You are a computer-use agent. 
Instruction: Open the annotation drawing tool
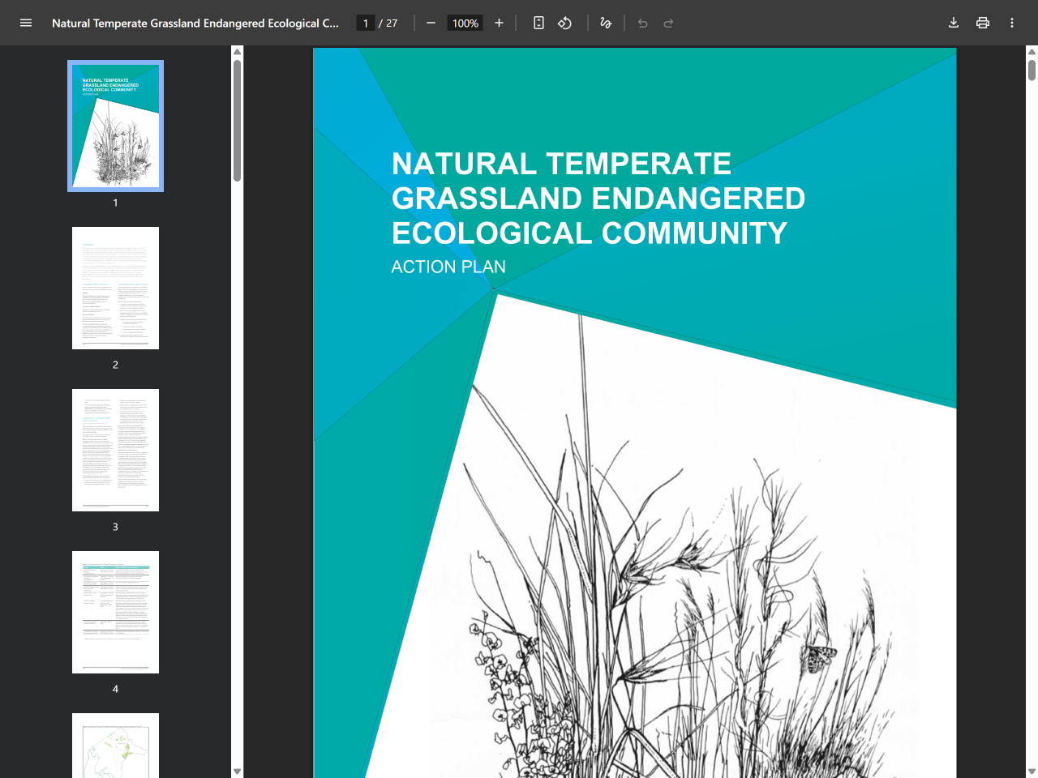click(x=605, y=23)
